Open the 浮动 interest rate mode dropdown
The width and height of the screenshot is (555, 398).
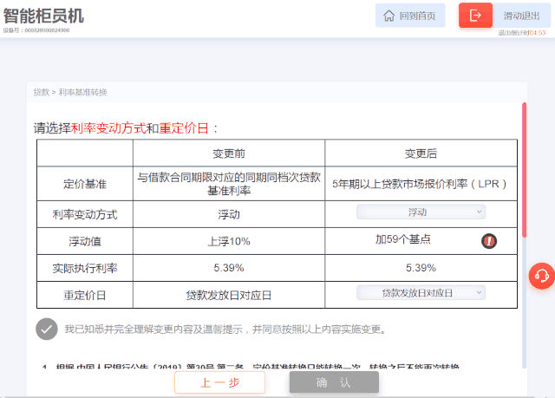coord(421,212)
